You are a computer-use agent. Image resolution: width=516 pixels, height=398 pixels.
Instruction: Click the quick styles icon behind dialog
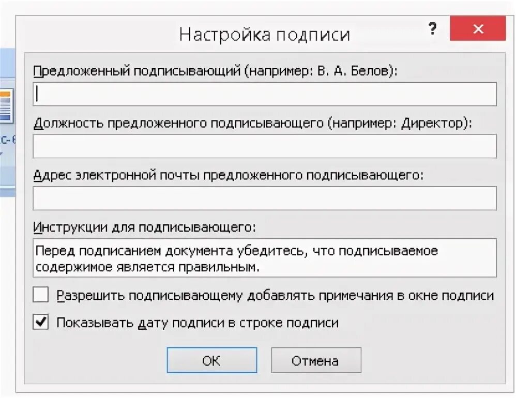pos(6,106)
